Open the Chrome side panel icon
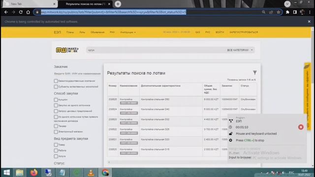The height and width of the screenshot is (177, 315). click(x=295, y=12)
